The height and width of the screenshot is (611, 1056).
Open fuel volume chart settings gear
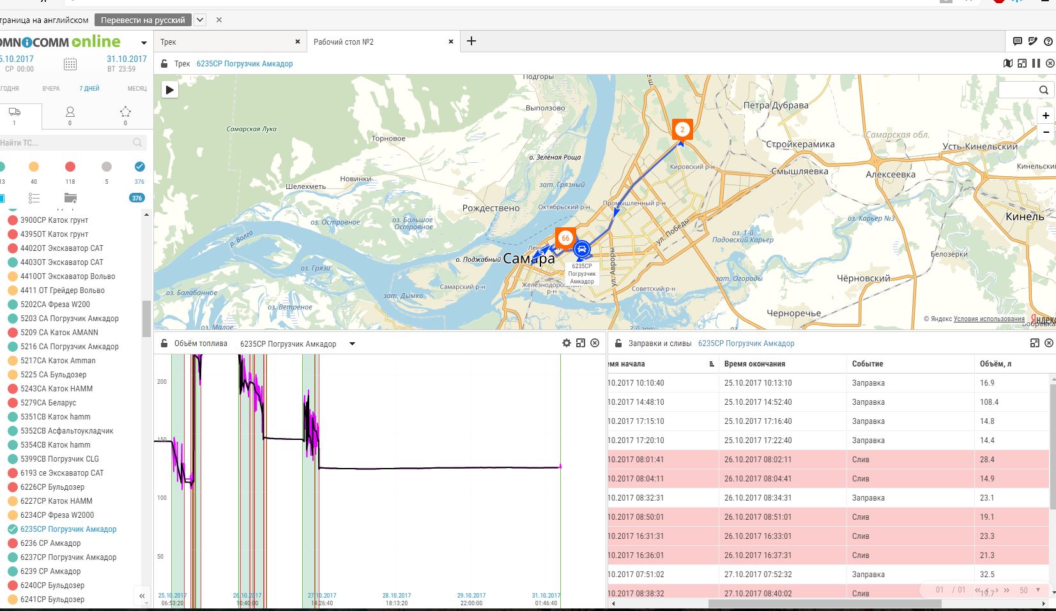pyautogui.click(x=567, y=343)
